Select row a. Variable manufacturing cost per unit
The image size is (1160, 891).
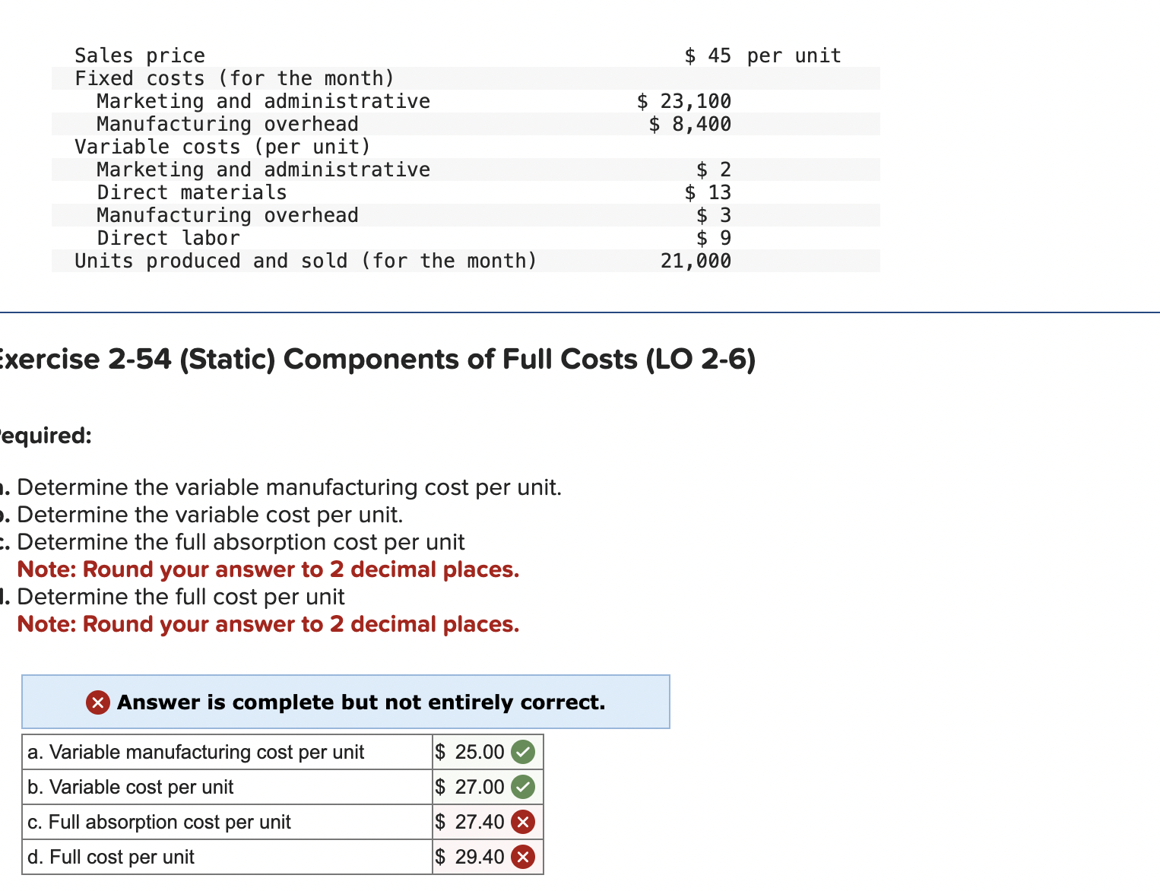tap(195, 752)
